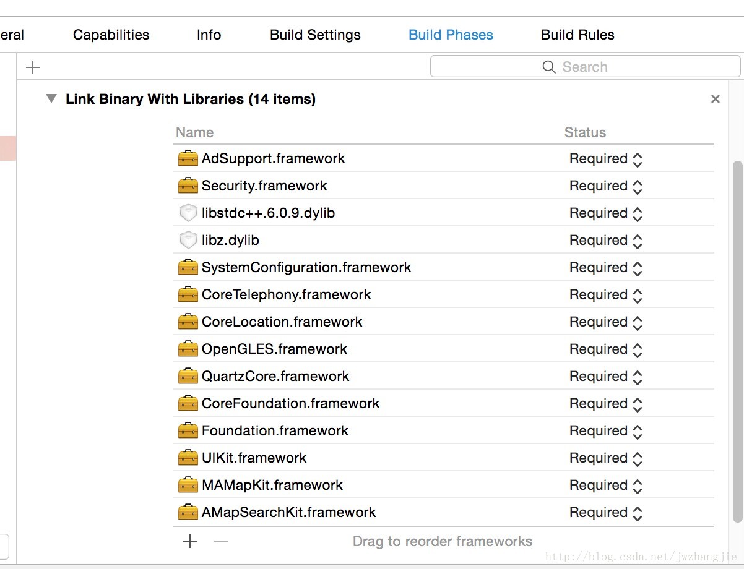The height and width of the screenshot is (569, 744).
Task: Click the CoreFoundation.framework toolbox icon
Action: pyautogui.click(x=188, y=404)
